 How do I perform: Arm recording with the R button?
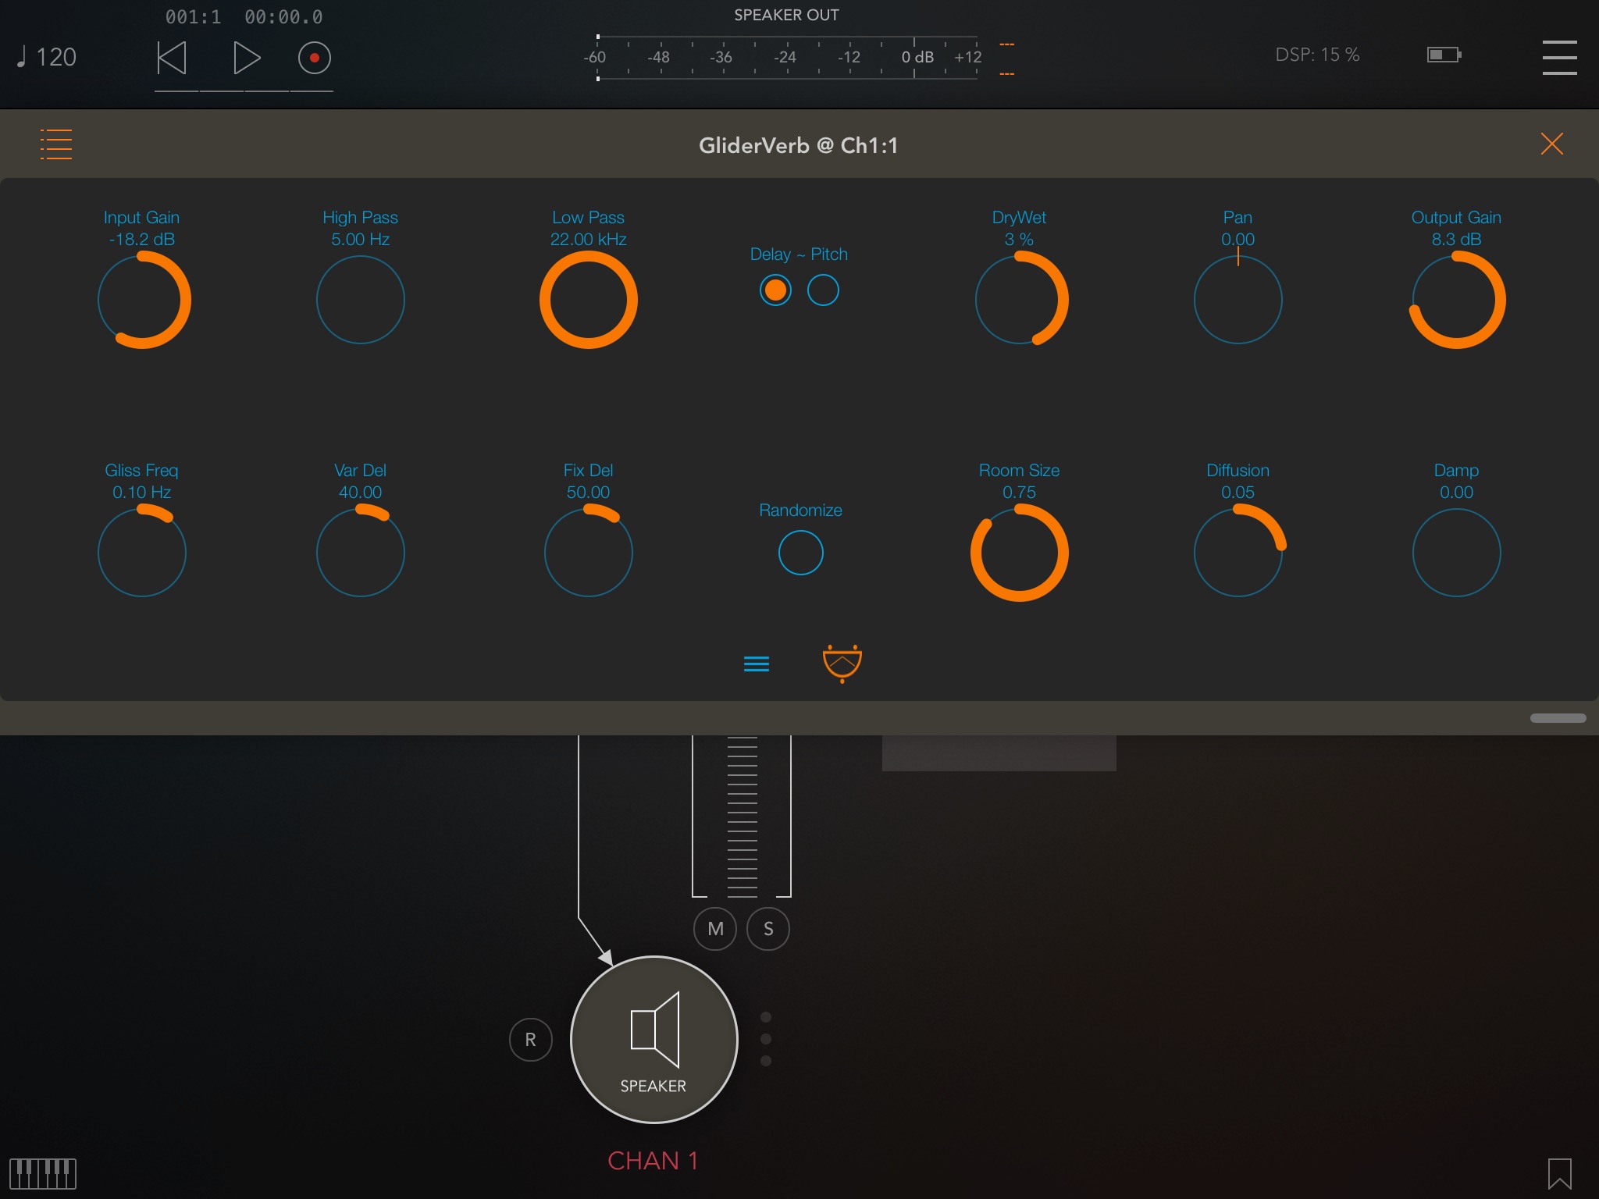pyautogui.click(x=531, y=1040)
